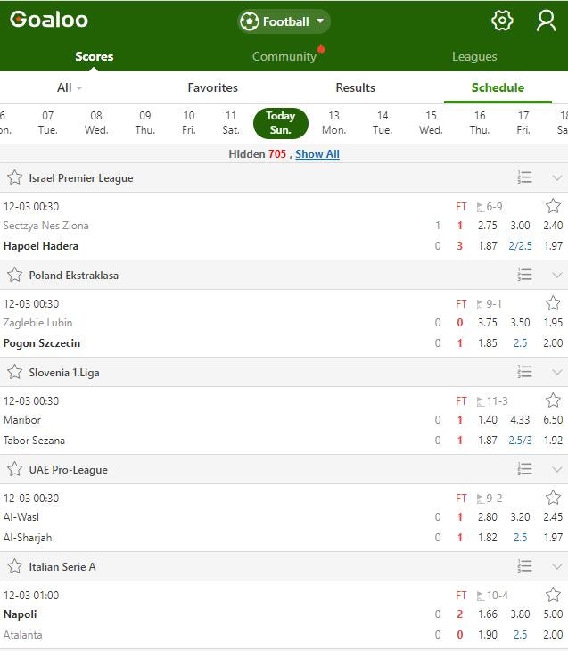
Task: Open standings list icon for Italian Serie A
Action: [x=524, y=566]
